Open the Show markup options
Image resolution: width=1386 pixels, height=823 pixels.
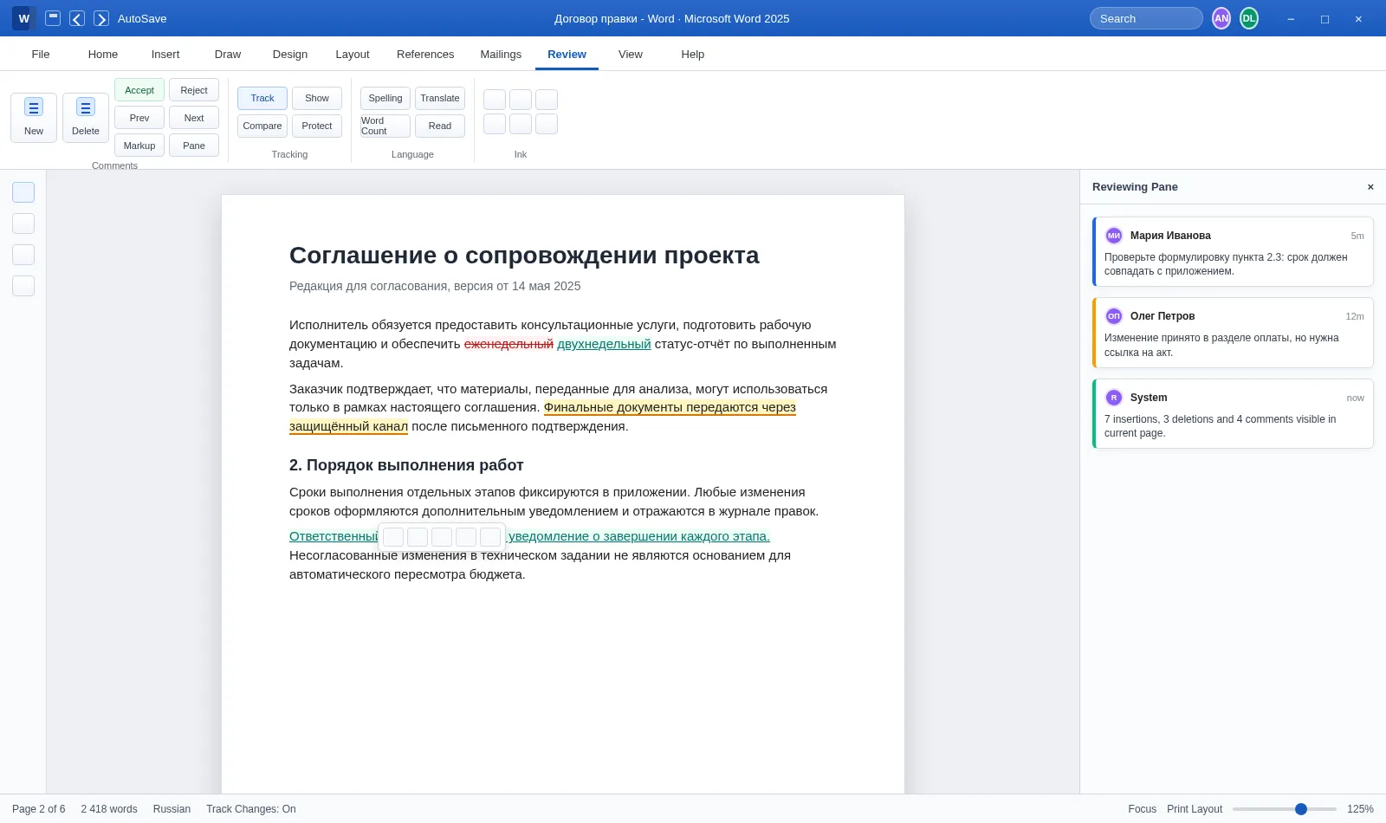pos(317,98)
